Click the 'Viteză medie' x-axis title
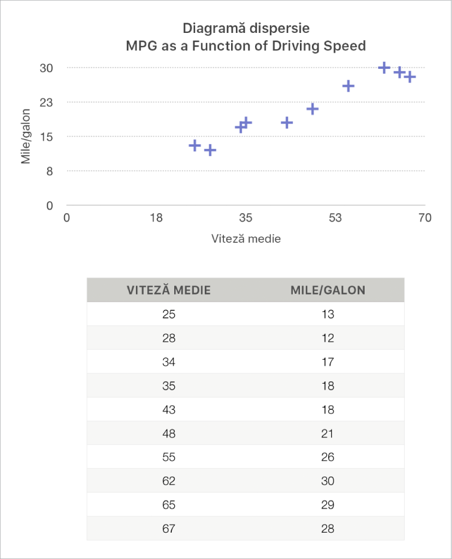The height and width of the screenshot is (559, 452). (x=246, y=238)
